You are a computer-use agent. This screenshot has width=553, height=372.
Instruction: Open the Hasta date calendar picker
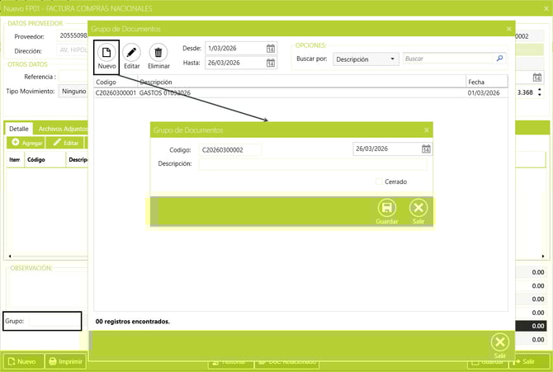271,63
